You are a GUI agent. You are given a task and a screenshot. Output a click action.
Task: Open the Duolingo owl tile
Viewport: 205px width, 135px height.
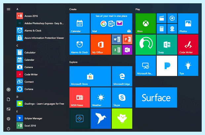click(x=122, y=119)
